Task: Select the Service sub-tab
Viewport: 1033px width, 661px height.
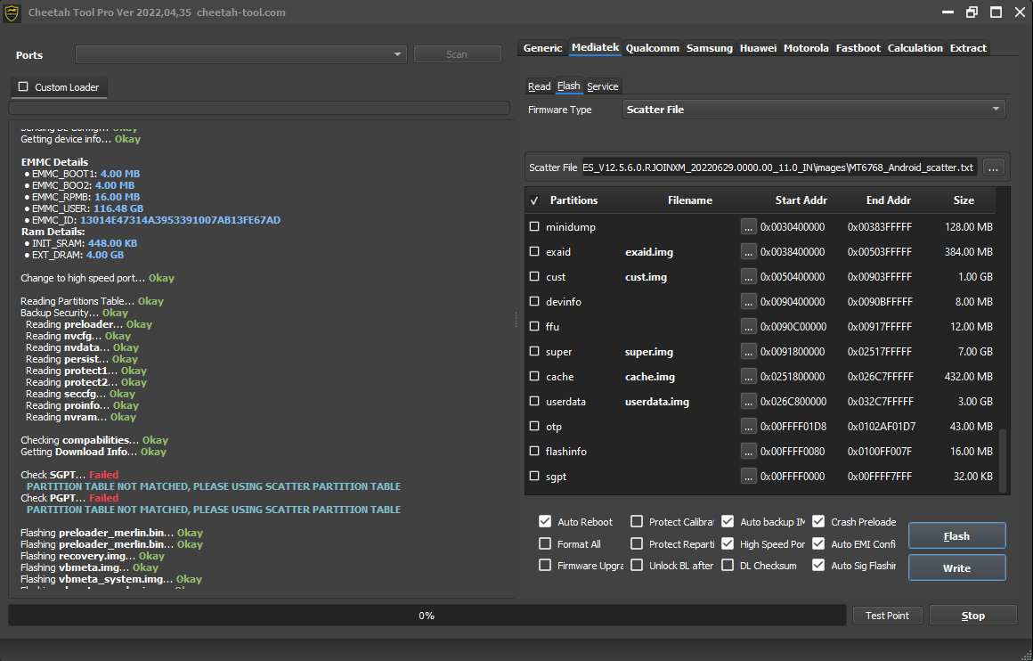Action: click(602, 86)
